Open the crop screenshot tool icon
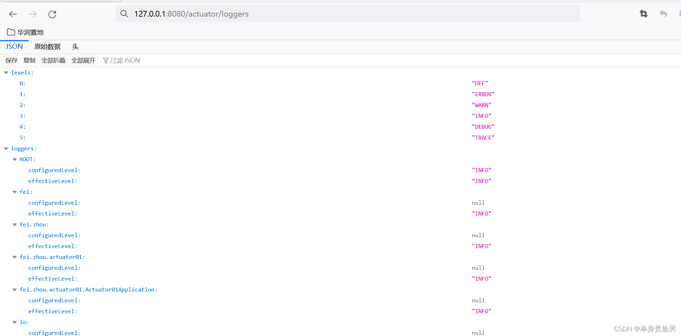Screen dimensions: 681x336 pyautogui.click(x=644, y=14)
